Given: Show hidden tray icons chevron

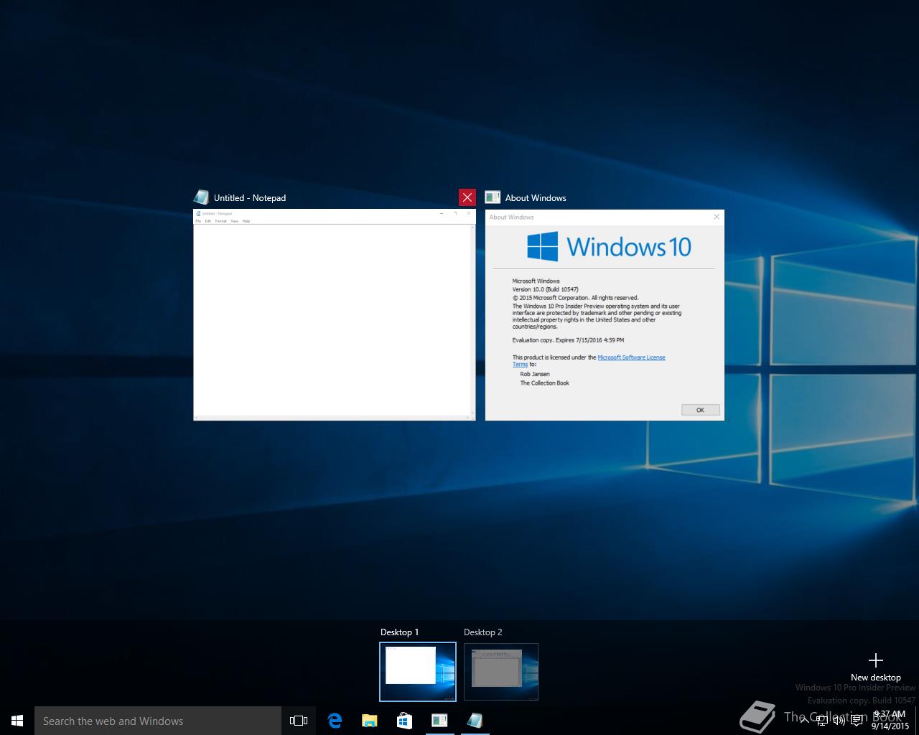Looking at the screenshot, I should (804, 721).
